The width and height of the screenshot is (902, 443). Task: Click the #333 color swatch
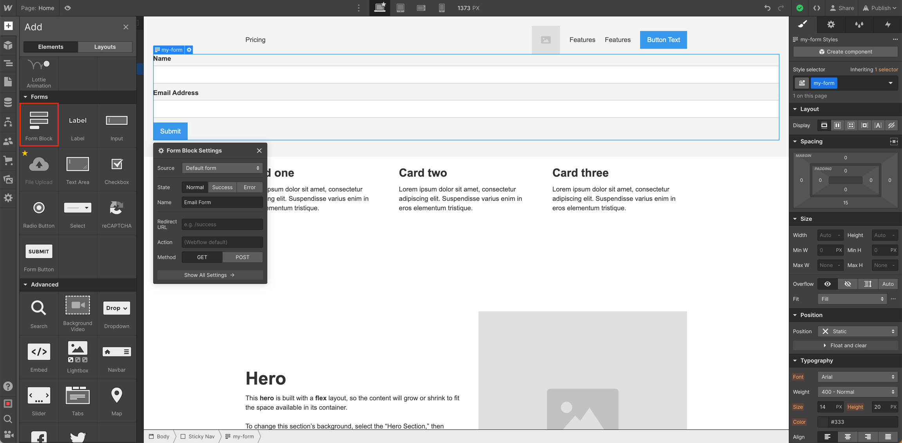(823, 422)
